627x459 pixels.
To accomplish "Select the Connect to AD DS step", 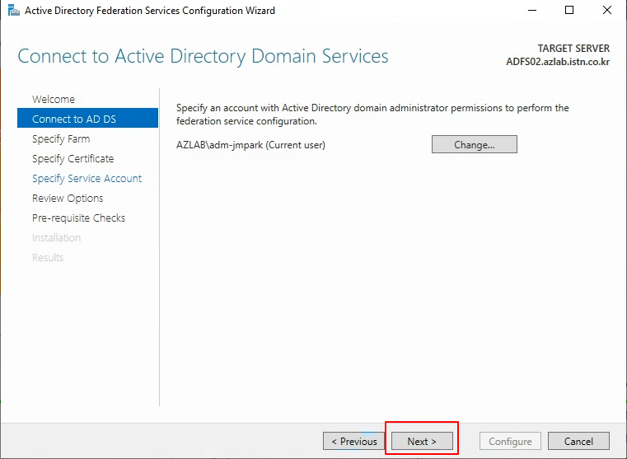I will coord(87,118).
